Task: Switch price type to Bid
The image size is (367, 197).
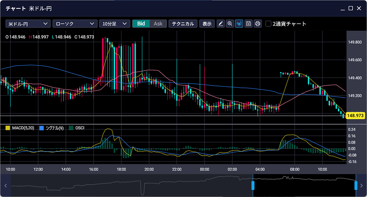Action: (x=141, y=24)
